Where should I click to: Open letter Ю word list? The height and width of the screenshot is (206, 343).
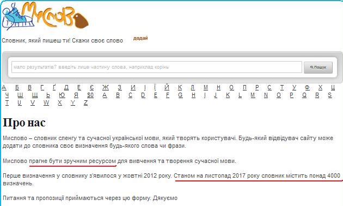(62, 95)
